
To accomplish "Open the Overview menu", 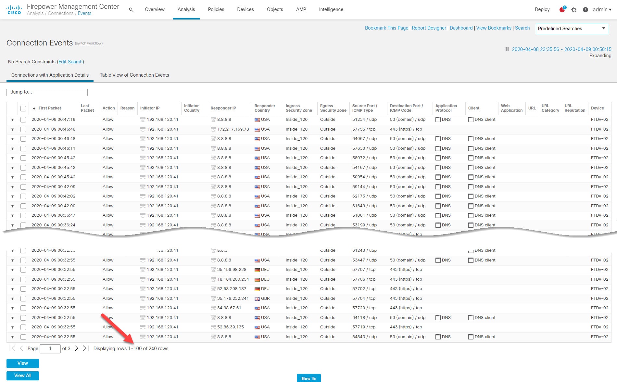I will click(155, 9).
